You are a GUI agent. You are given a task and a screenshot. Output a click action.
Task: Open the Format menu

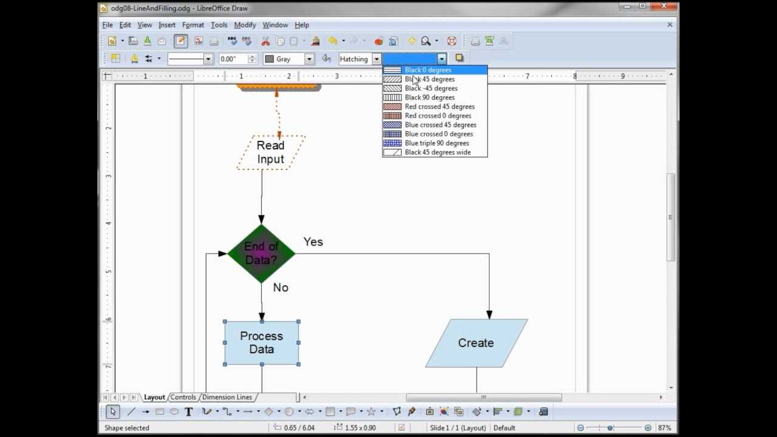[x=193, y=25]
